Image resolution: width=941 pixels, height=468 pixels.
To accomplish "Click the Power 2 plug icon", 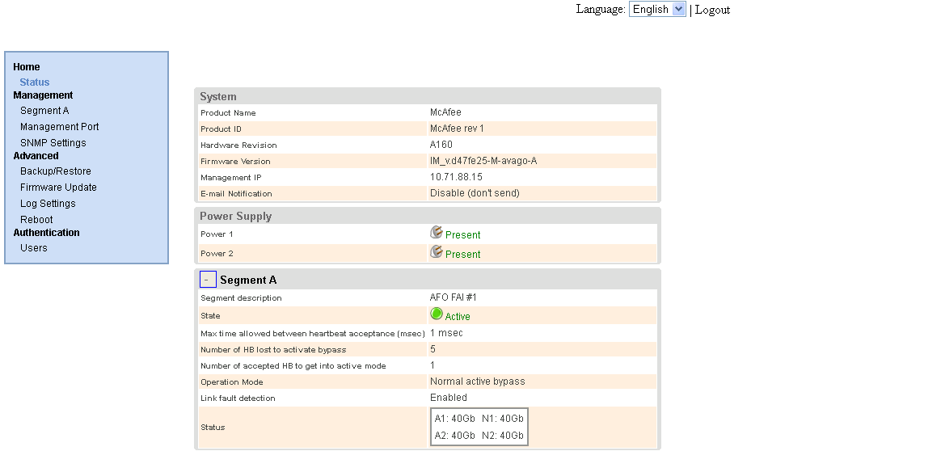I will pyautogui.click(x=437, y=251).
